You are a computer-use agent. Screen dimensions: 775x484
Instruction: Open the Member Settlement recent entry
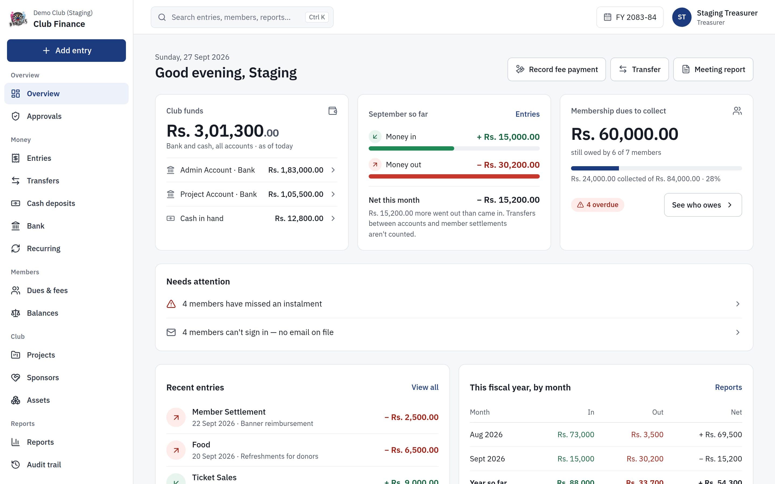coord(302,417)
